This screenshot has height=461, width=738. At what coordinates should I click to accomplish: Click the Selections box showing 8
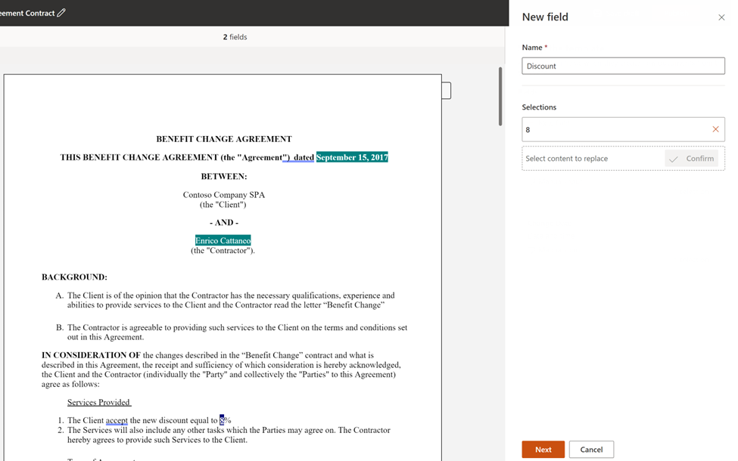coord(615,129)
